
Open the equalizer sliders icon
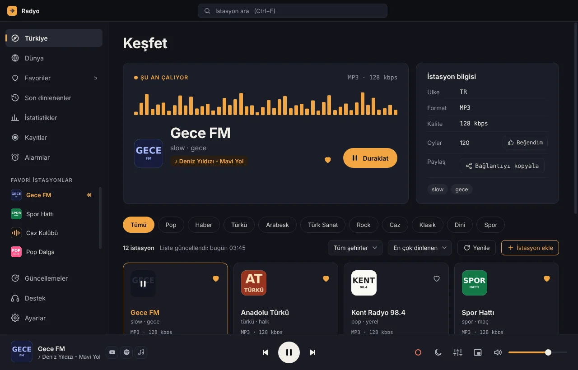pos(458,352)
